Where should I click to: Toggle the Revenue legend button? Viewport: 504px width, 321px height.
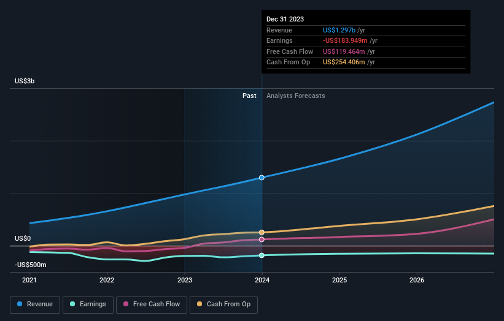pyautogui.click(x=35, y=304)
